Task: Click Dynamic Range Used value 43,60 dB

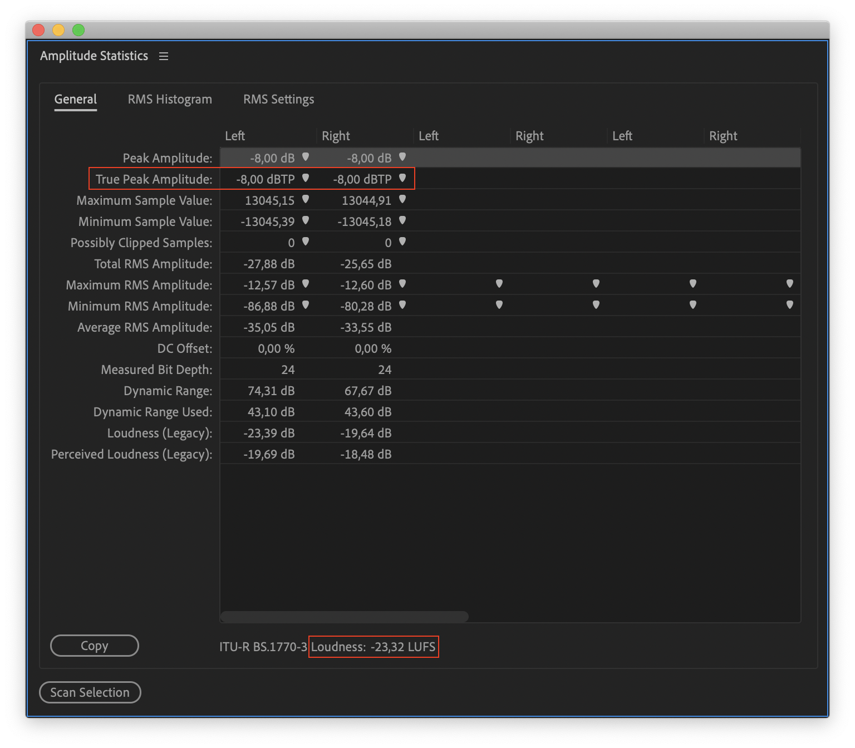Action: point(368,412)
